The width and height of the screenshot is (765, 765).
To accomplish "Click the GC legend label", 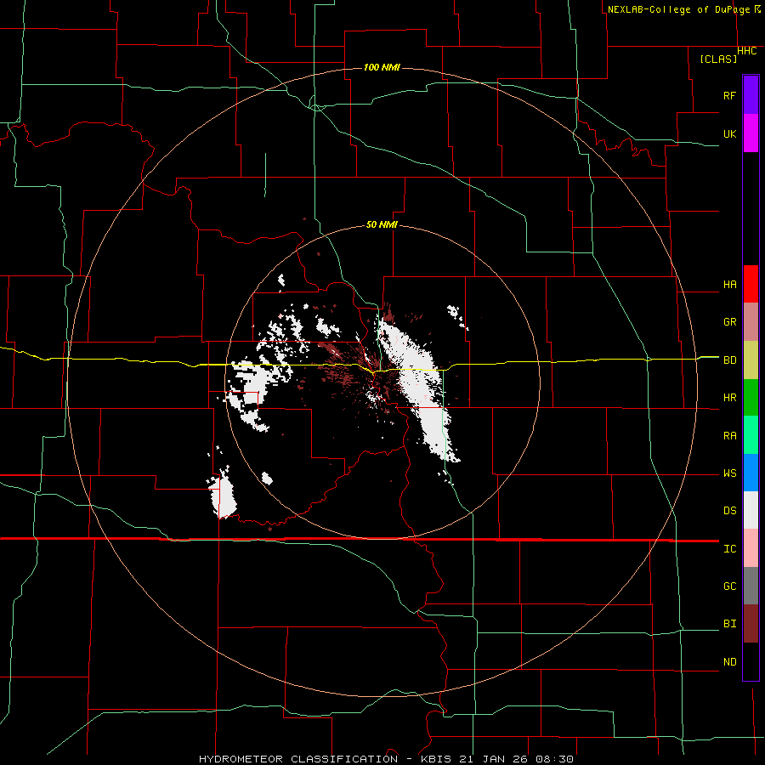I will 729,586.
